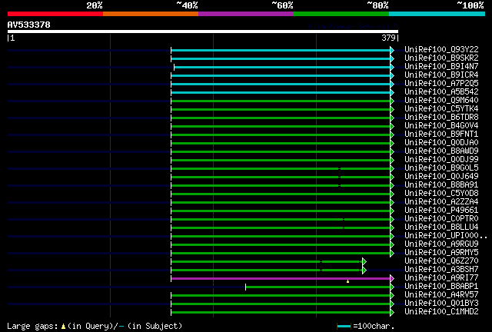Image resolution: width=492 pixels, height=332 pixels.
Task: Click the UniRef100_B9FNT1 label
Action: click(x=441, y=134)
